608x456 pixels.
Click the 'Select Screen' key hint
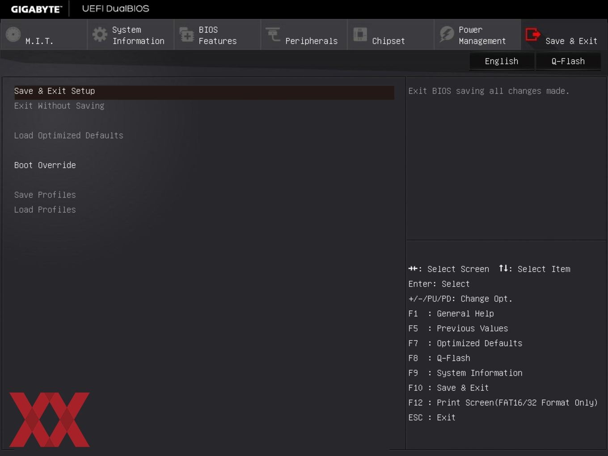[449, 269]
